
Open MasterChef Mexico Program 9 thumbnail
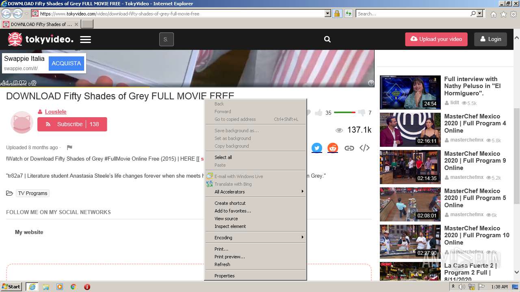410,167
